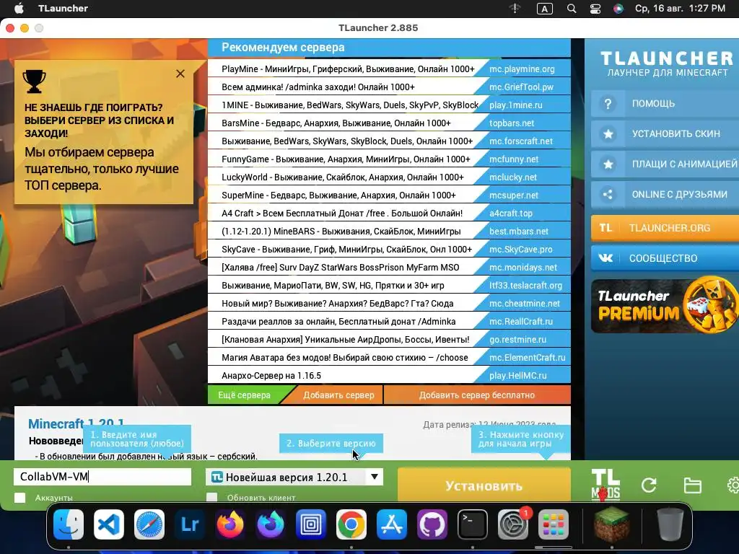The image size is (739, 554).
Task: Click share icon beside Online с друзьями
Action: pyautogui.click(x=608, y=194)
